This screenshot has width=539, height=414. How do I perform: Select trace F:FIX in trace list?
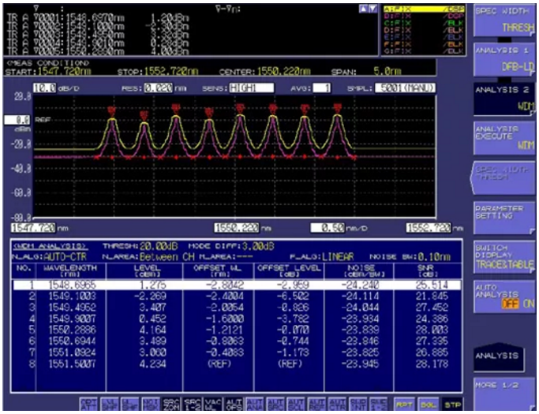(x=424, y=44)
